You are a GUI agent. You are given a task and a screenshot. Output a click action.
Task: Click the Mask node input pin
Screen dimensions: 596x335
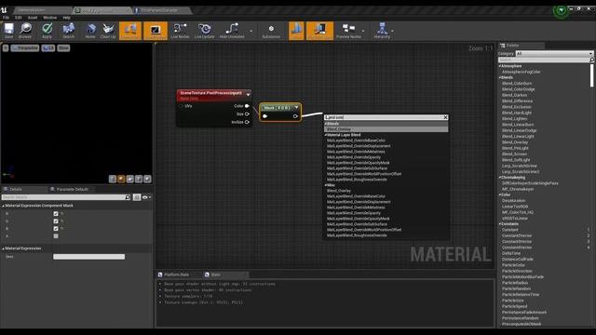[x=265, y=116]
